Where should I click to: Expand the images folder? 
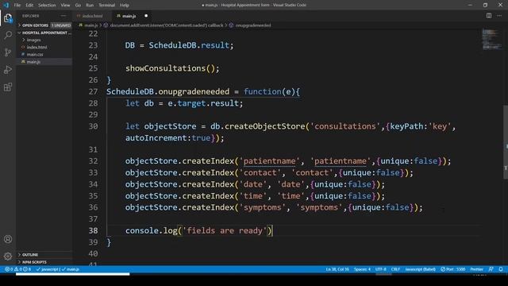(x=33, y=40)
